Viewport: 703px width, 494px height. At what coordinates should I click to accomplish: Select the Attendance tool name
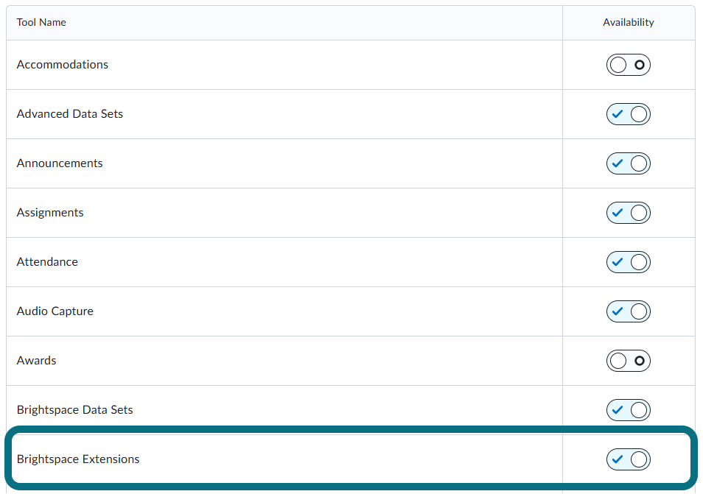pyautogui.click(x=47, y=261)
